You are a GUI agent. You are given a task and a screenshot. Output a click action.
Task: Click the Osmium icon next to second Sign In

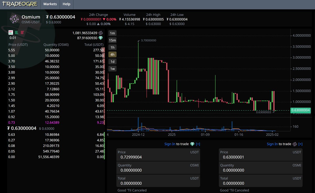point(295,144)
